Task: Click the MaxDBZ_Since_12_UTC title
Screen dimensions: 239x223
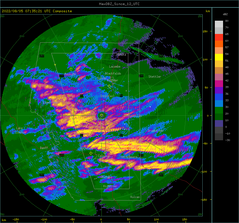Action: point(119,4)
